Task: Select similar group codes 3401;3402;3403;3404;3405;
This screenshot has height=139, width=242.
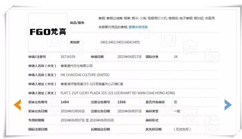Action: 120,42
